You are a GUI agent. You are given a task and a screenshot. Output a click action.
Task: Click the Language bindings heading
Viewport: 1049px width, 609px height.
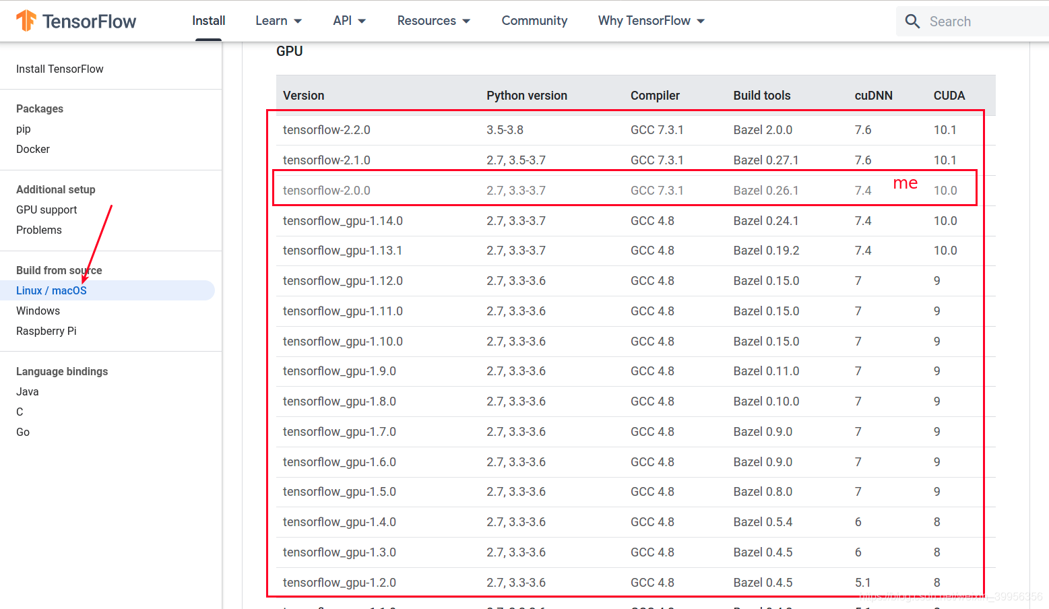pos(62,371)
